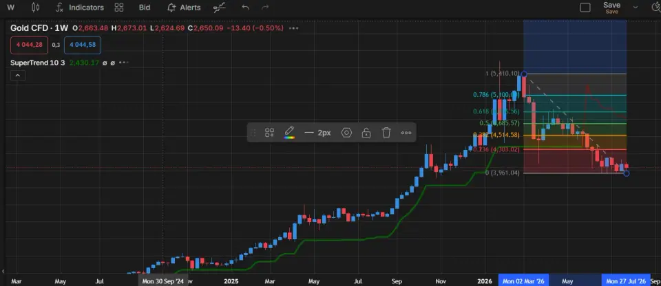The width and height of the screenshot is (661, 286).
Task: Click the red sell price 4 044,28
Action: [30, 45]
